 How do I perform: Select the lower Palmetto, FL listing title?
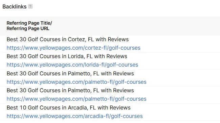70,91
